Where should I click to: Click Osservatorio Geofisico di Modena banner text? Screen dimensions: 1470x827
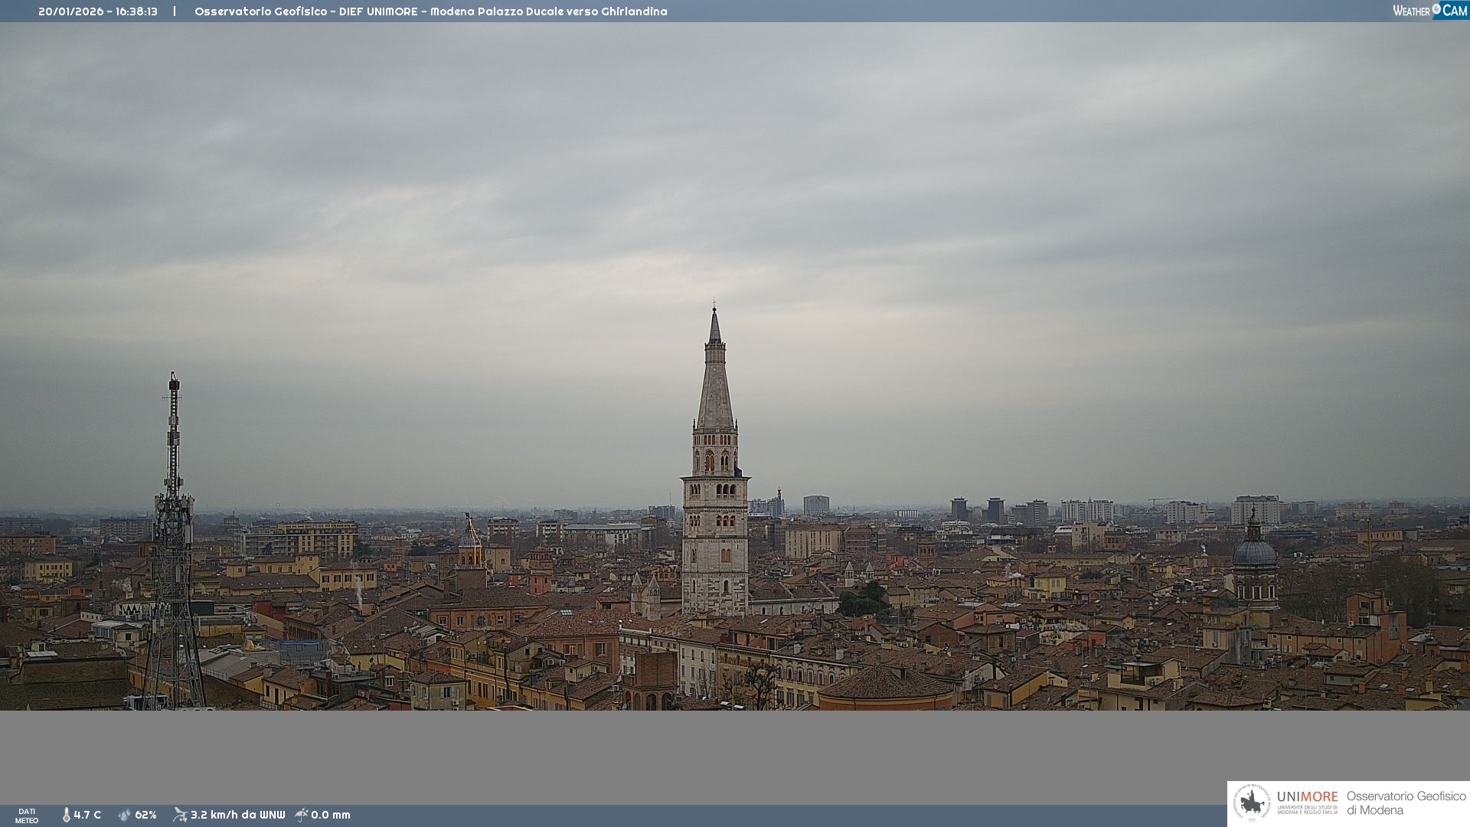(1406, 803)
